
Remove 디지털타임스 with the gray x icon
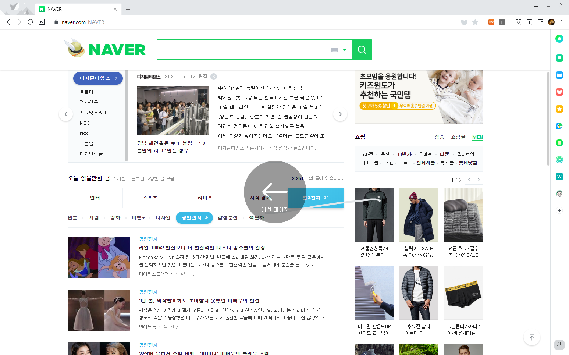(x=214, y=77)
